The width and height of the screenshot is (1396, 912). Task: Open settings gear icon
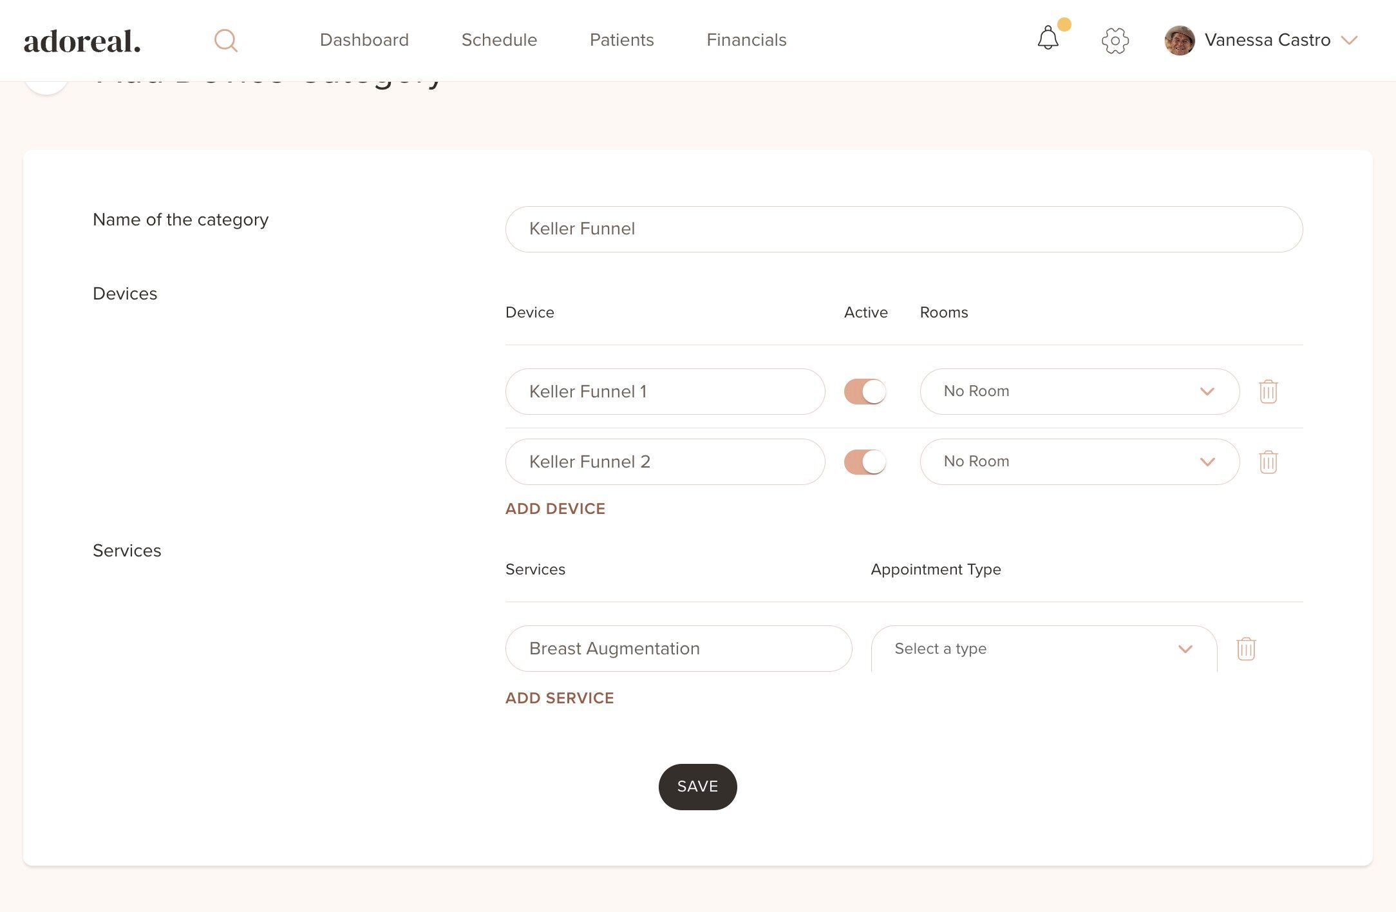[x=1115, y=41]
